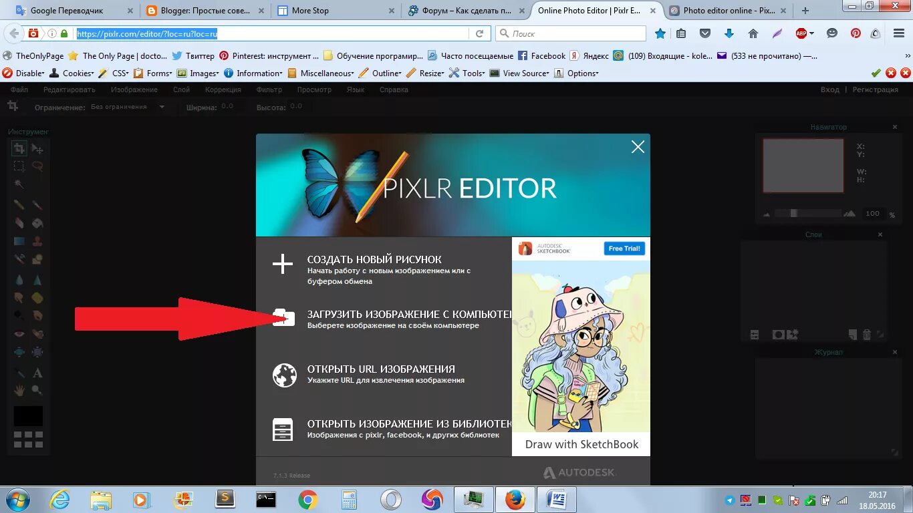Click the trash icon in Layers panel
The image size is (913, 513).
point(867,335)
